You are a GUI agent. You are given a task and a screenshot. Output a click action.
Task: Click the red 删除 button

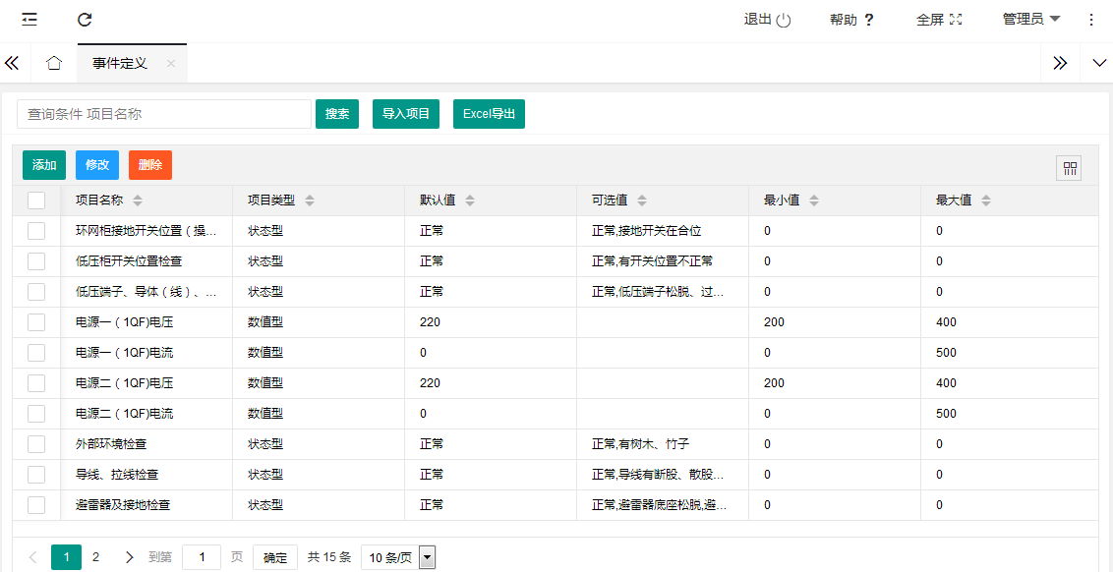150,165
